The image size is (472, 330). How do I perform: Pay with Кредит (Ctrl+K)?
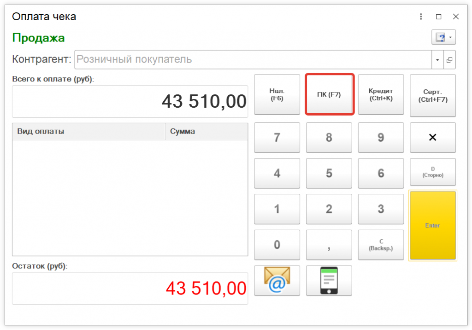(381, 95)
